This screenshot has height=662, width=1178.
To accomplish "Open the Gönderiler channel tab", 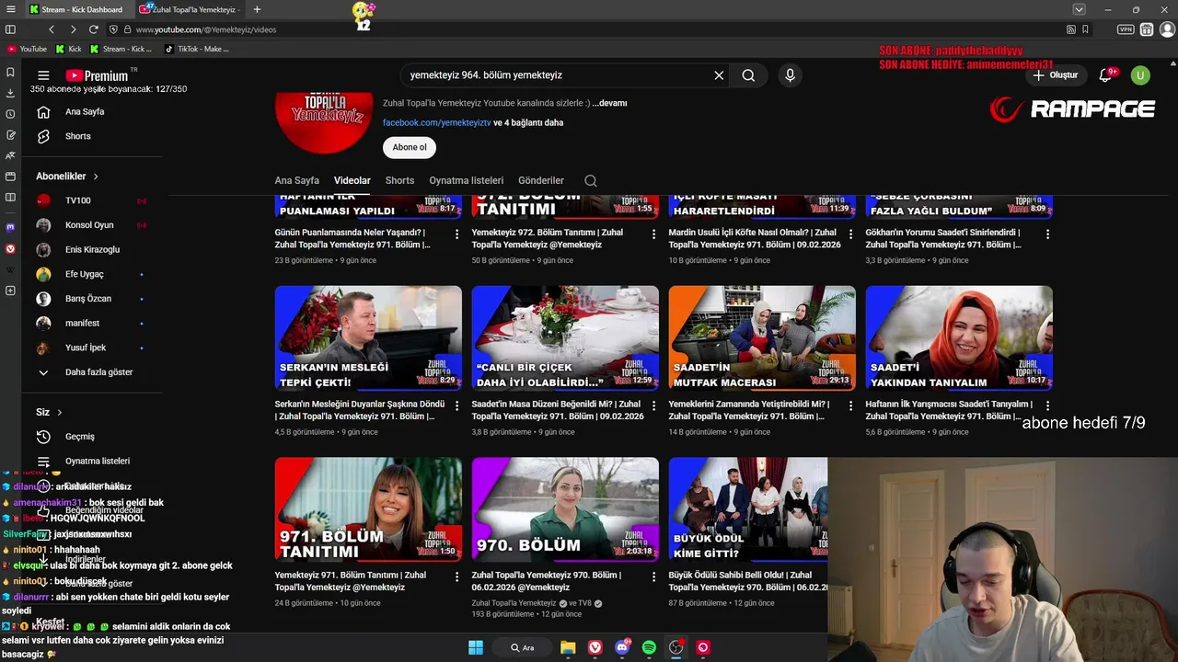I will (540, 180).
